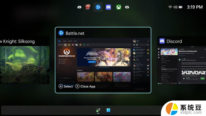Screen dimensions: 206x116
Task: Click Overwatch 2 logo in Battle.net preview
Action: tap(67, 53)
